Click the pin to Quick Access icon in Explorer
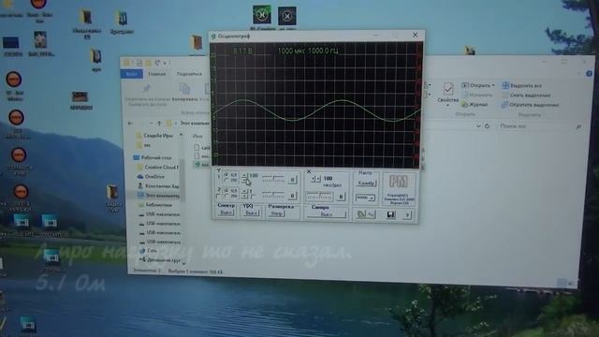599x337 pixels. (x=146, y=89)
